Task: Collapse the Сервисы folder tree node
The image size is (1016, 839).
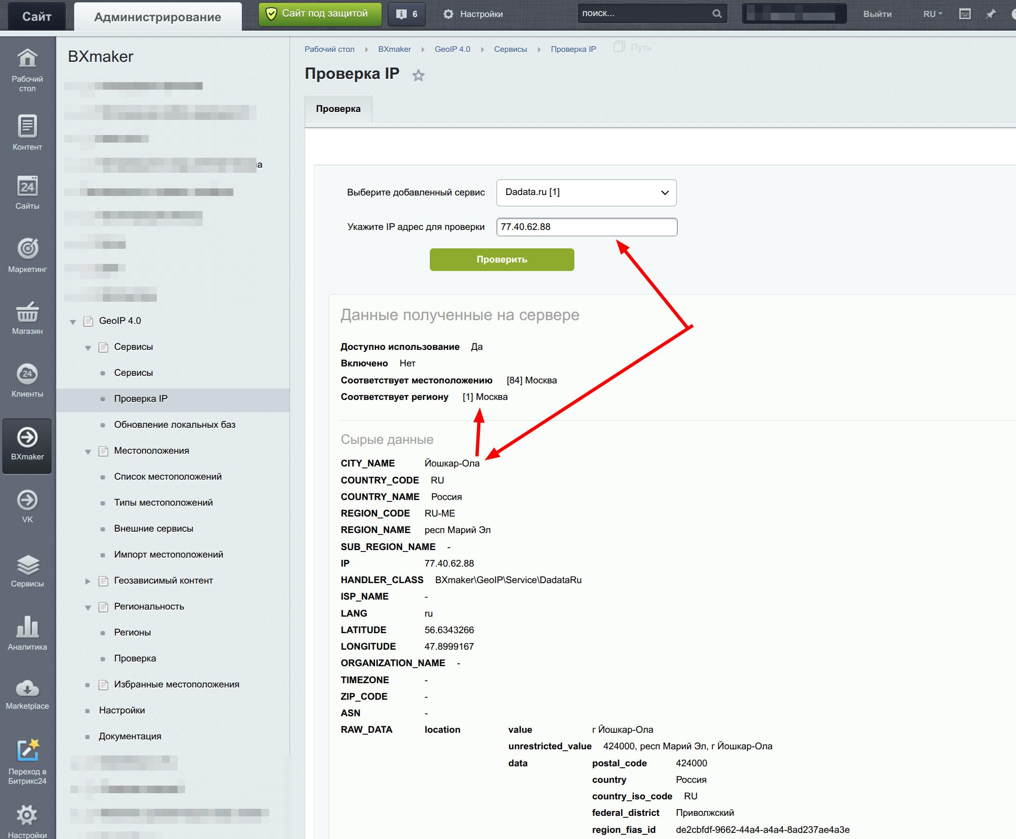Action: [x=88, y=347]
